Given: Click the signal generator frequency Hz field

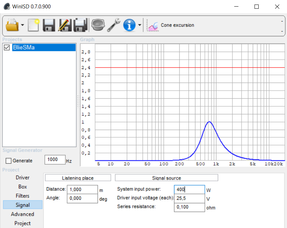Looking at the screenshot, I should [x=55, y=159].
